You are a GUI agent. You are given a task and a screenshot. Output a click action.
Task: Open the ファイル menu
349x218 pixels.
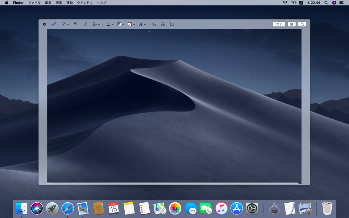point(34,3)
